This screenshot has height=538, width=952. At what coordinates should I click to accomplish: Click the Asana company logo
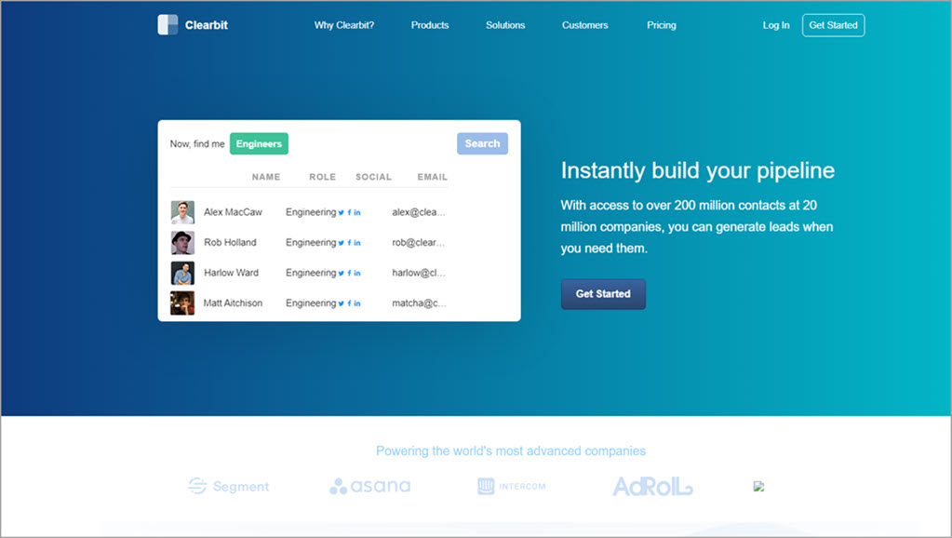[369, 486]
